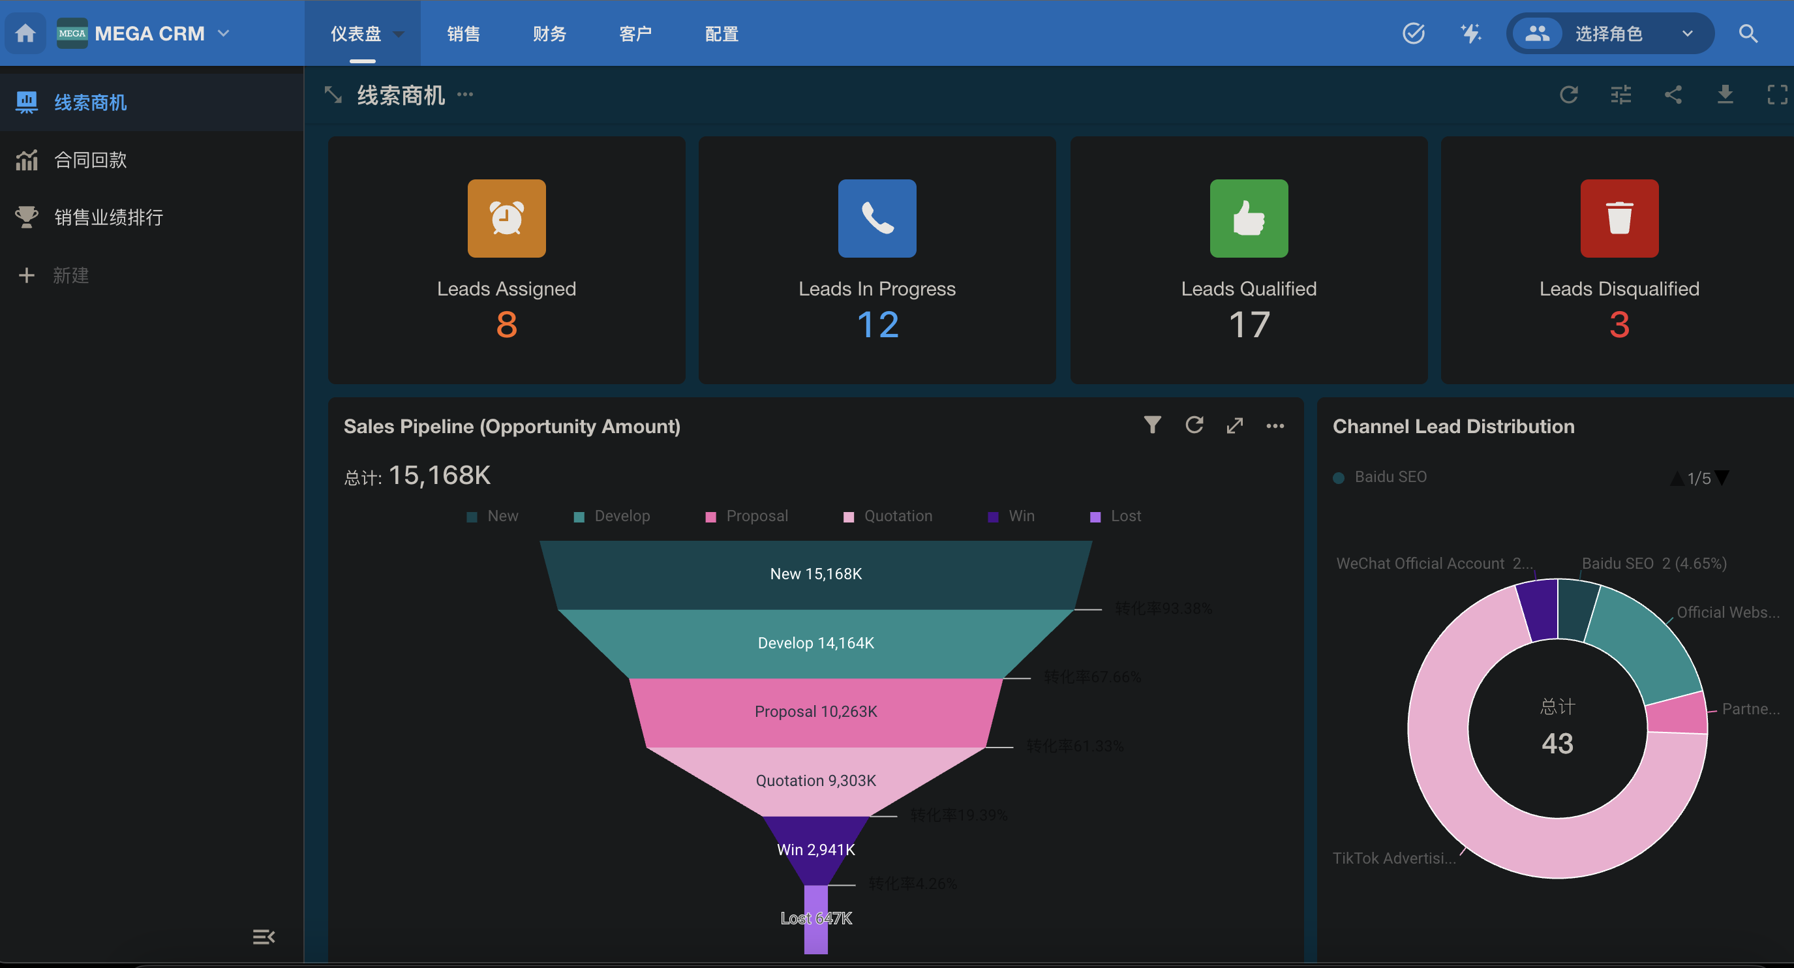
Task: Click the dashboard share icon
Action: pyautogui.click(x=1673, y=95)
